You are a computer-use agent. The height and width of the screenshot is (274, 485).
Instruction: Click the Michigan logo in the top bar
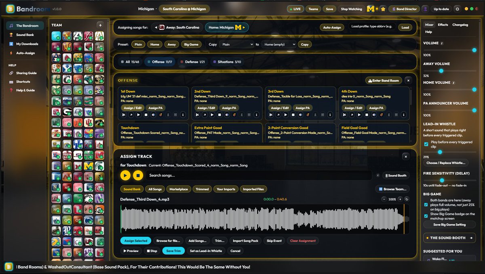pos(370,9)
